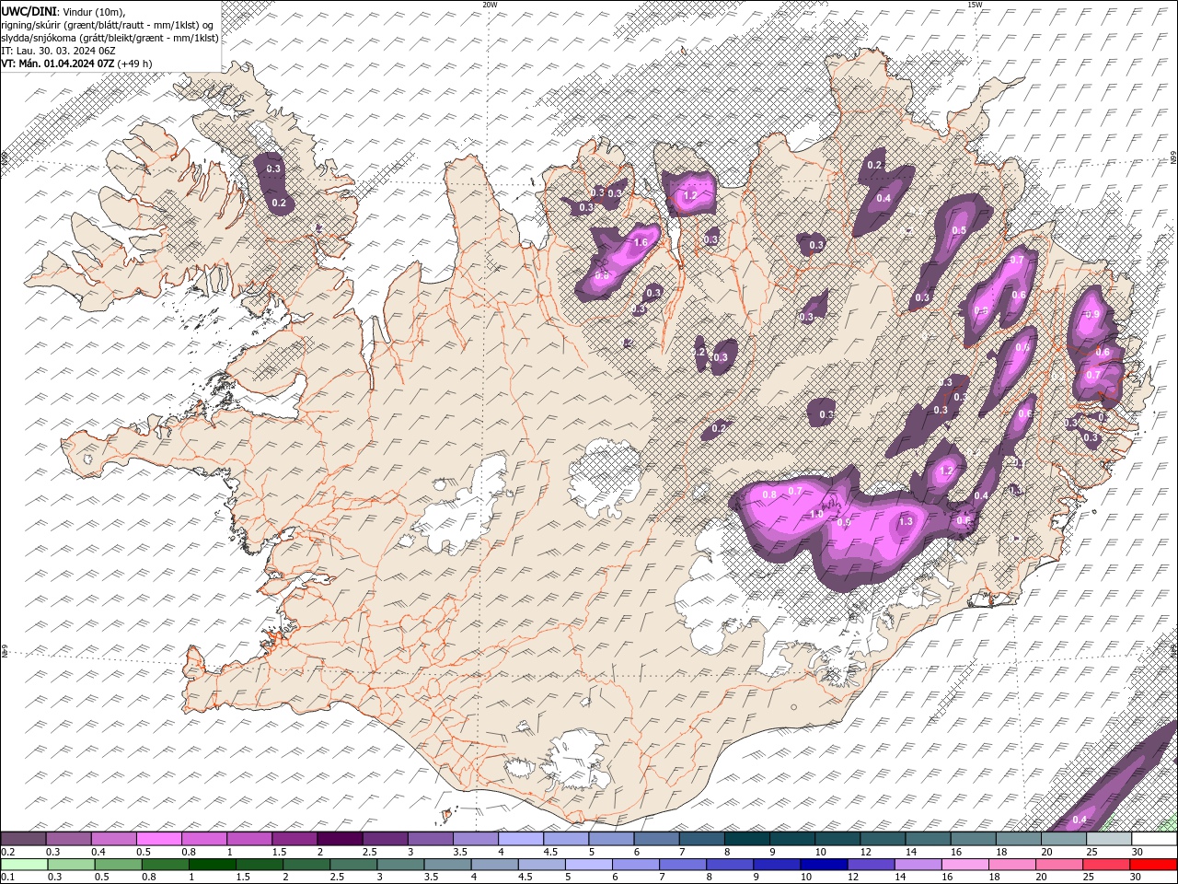Click the 0.4 value in the offshore southeast band
The height and width of the screenshot is (884, 1178).
tap(1080, 820)
